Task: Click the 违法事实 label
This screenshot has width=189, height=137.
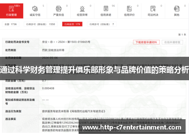Action: point(11,119)
